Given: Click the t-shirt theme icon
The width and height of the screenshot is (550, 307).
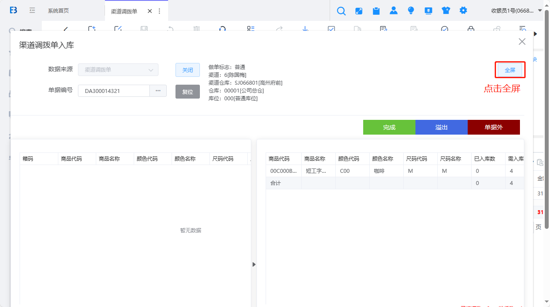Looking at the screenshot, I should 446,10.
